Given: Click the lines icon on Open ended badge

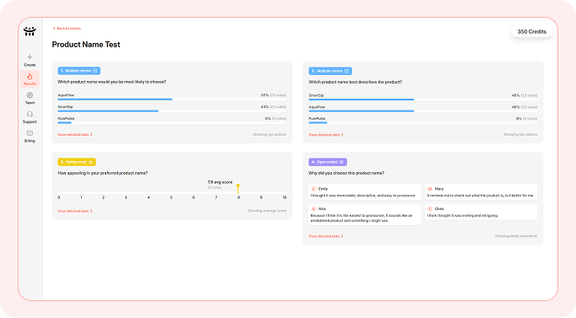Looking at the screenshot, I should (x=342, y=162).
